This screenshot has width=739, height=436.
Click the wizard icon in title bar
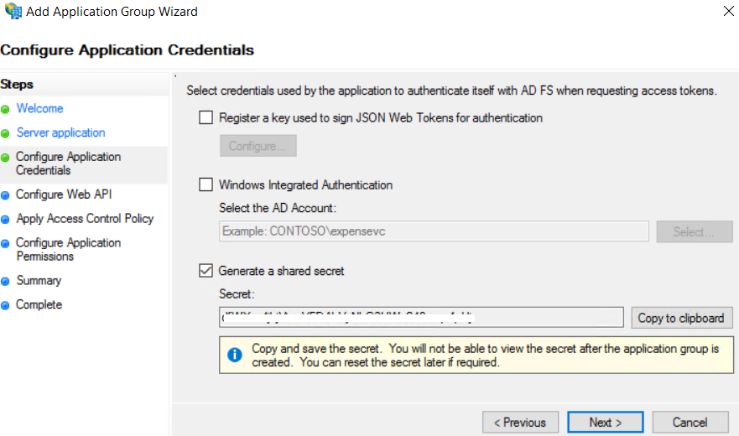(13, 12)
